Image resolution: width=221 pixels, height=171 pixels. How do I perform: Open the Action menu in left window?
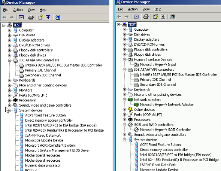(x=18, y=10)
